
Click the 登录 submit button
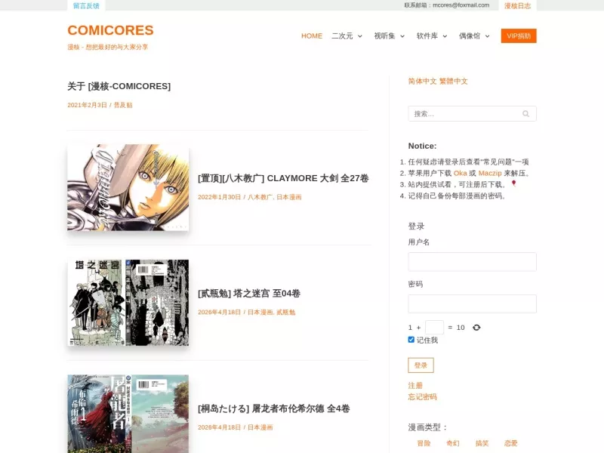(421, 365)
